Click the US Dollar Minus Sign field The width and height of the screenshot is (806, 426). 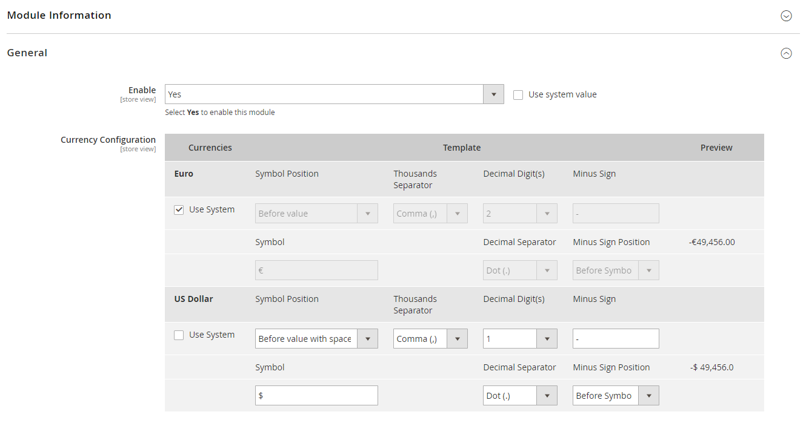[616, 339]
